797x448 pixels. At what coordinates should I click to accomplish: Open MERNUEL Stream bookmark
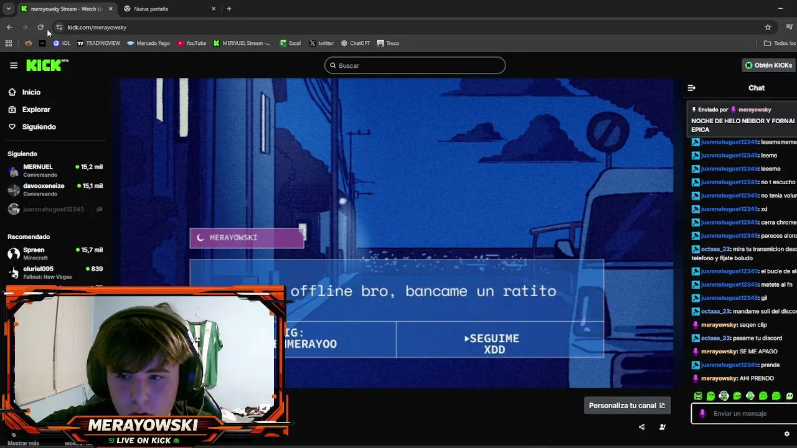[242, 43]
